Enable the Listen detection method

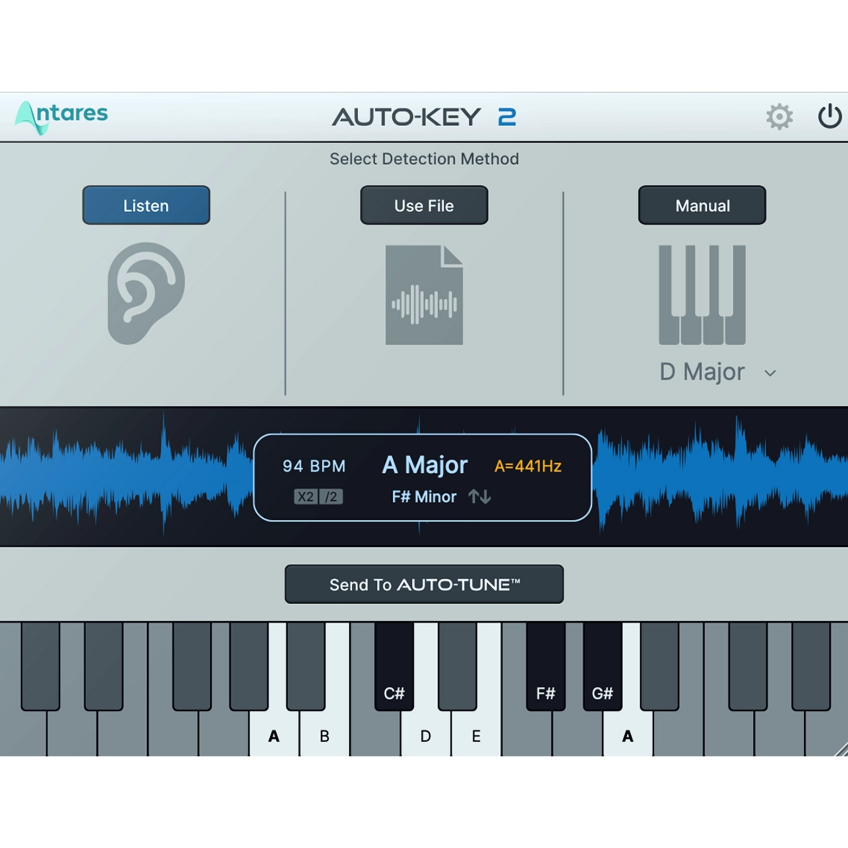(x=146, y=205)
